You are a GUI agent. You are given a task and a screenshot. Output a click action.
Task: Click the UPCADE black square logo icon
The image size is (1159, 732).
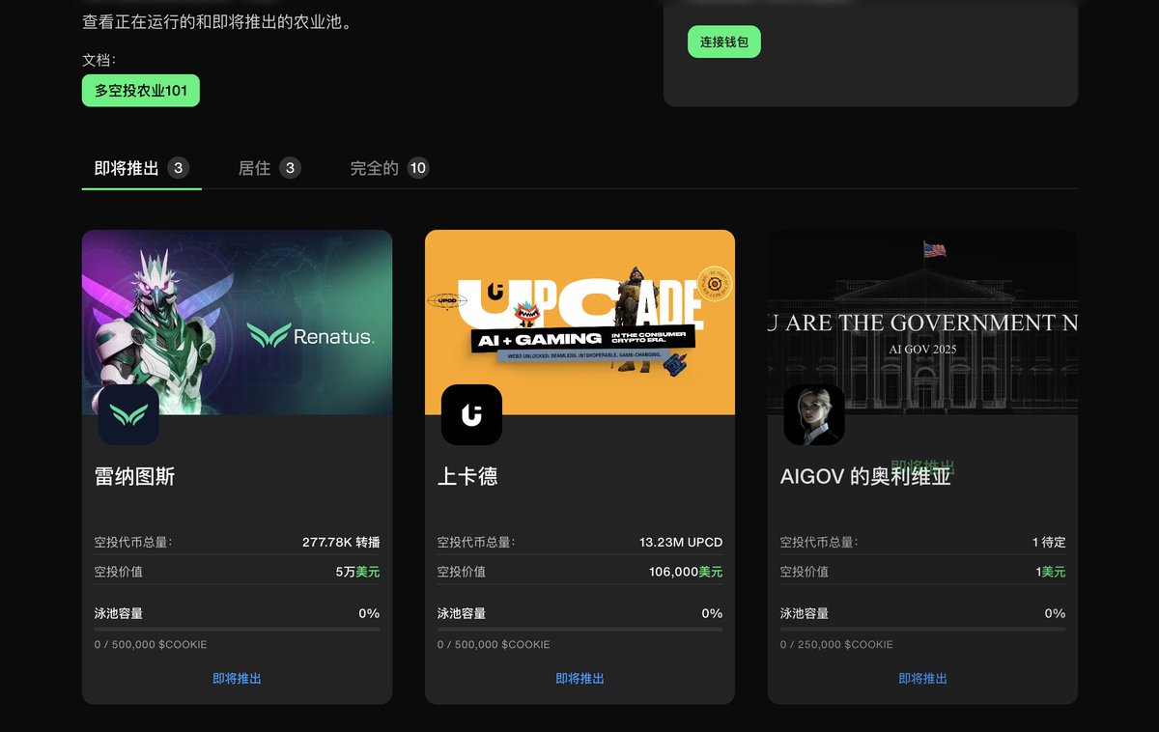471,415
